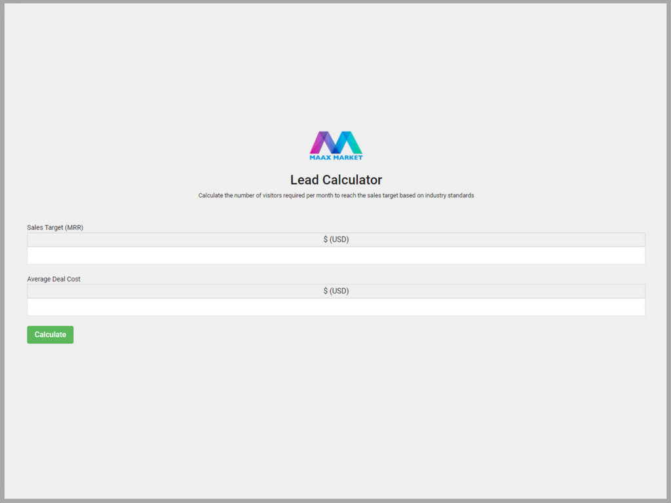This screenshot has height=503, width=671.
Task: Click the pink left side of the logo
Action: (319, 143)
